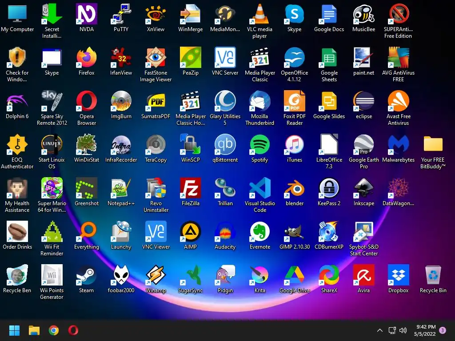Viewport: 455px width, 341px height.
Task: Launch Chrome from the taskbar
Action: (54, 330)
